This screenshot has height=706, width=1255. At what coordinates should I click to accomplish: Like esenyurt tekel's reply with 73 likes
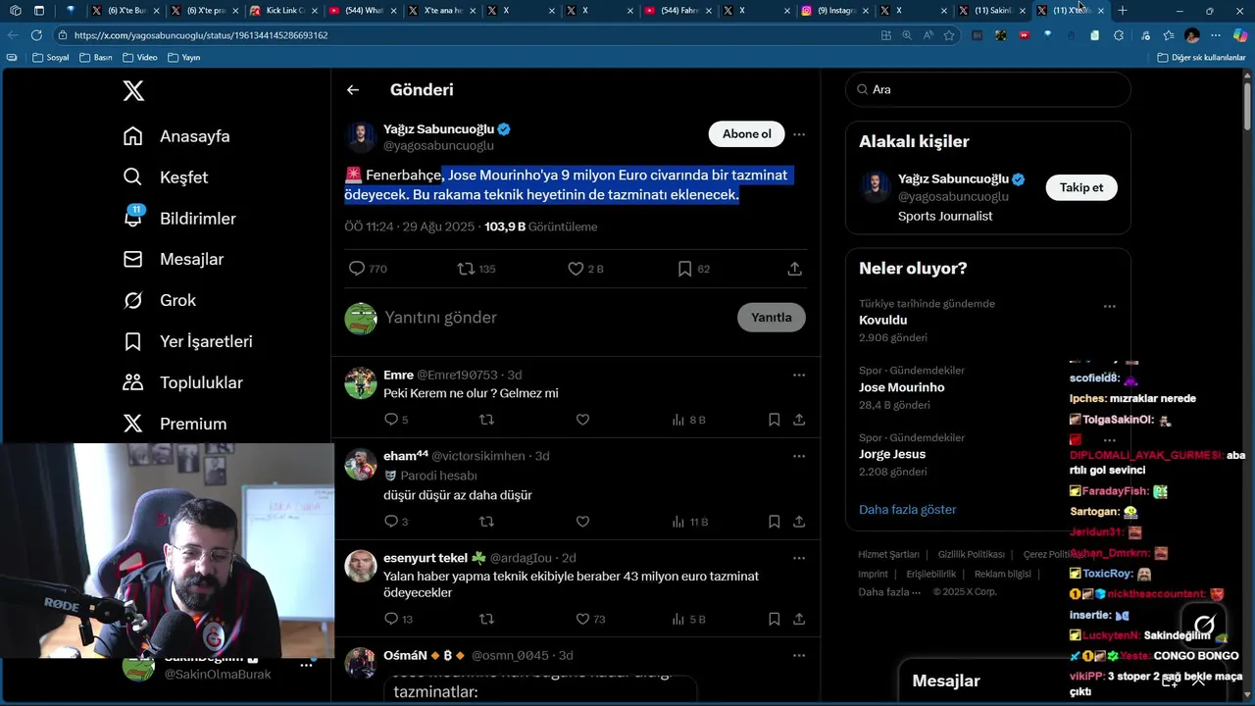590,619
